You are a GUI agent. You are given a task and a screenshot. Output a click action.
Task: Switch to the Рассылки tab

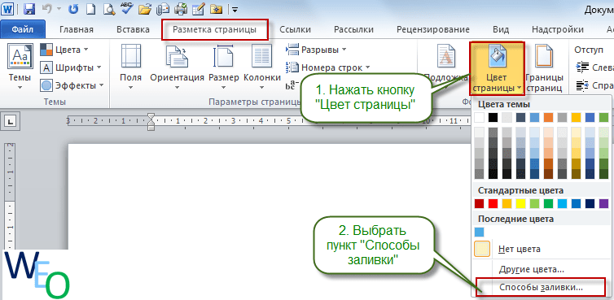353,29
